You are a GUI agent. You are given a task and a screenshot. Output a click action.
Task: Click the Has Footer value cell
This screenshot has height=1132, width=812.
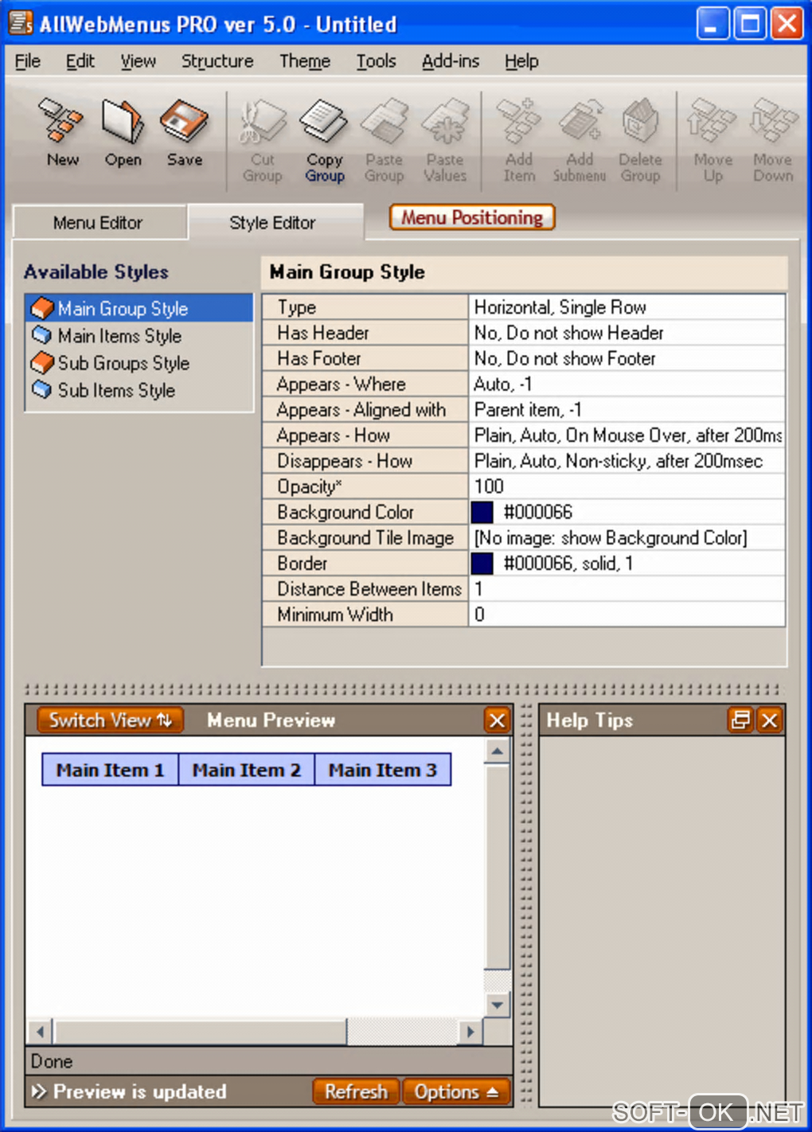[627, 358]
